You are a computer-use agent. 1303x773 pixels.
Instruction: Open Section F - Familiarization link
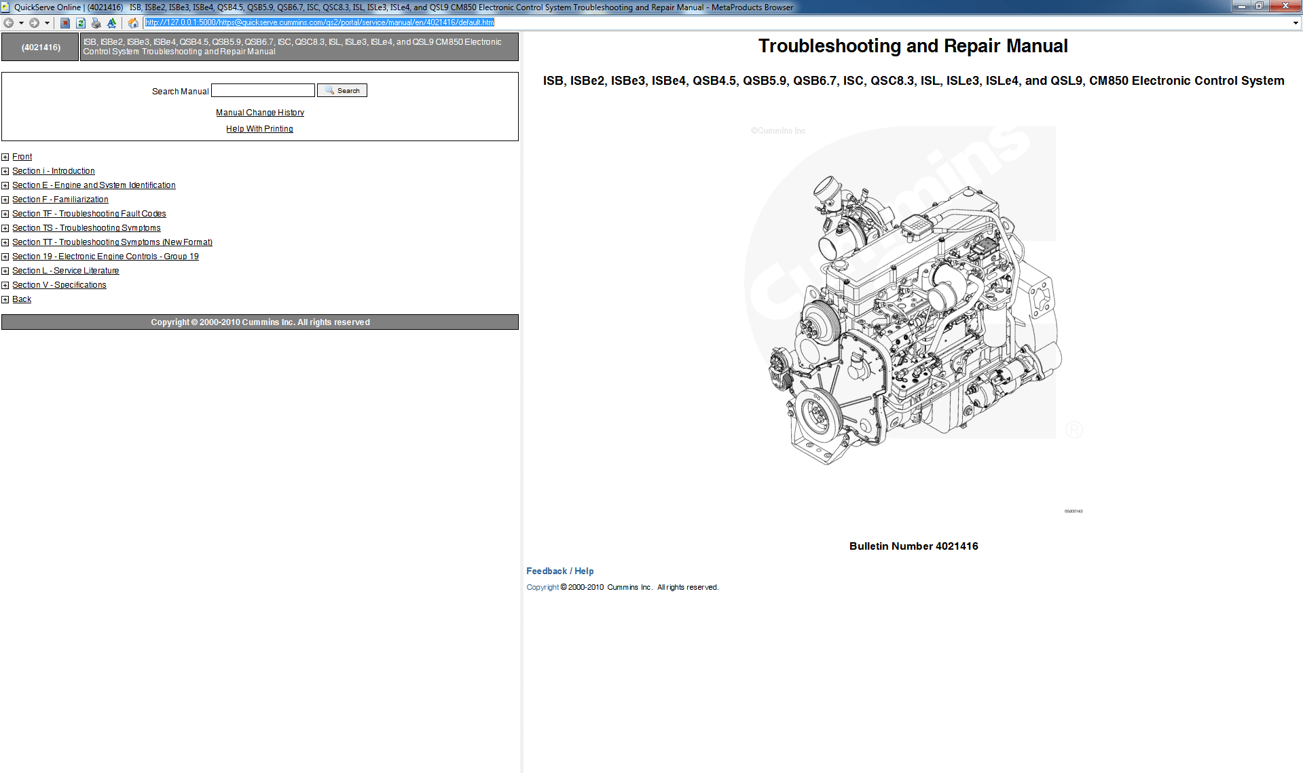coord(60,200)
